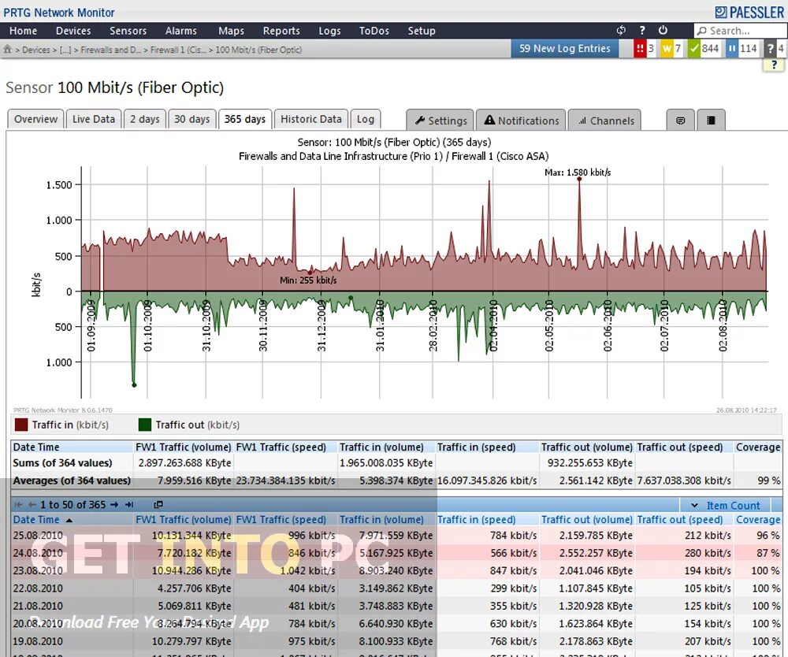Select the '21.08.2010' date cell
788x657 pixels.
[38, 606]
